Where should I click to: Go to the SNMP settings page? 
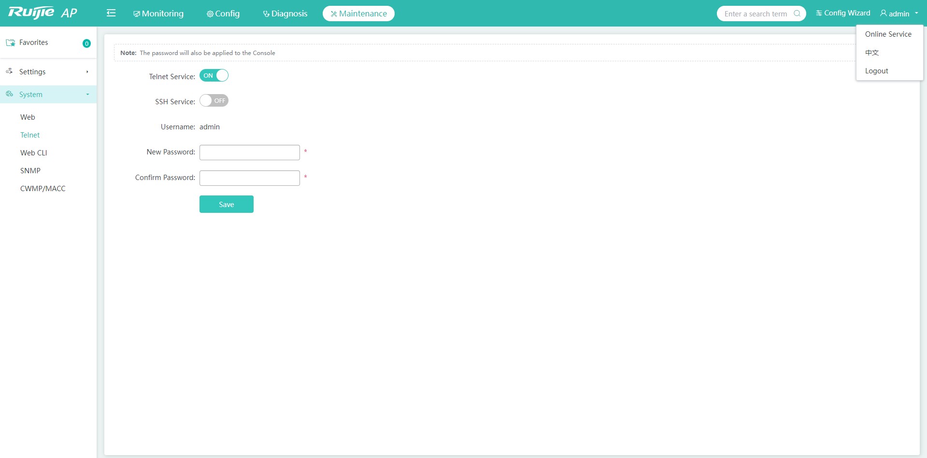(30, 171)
